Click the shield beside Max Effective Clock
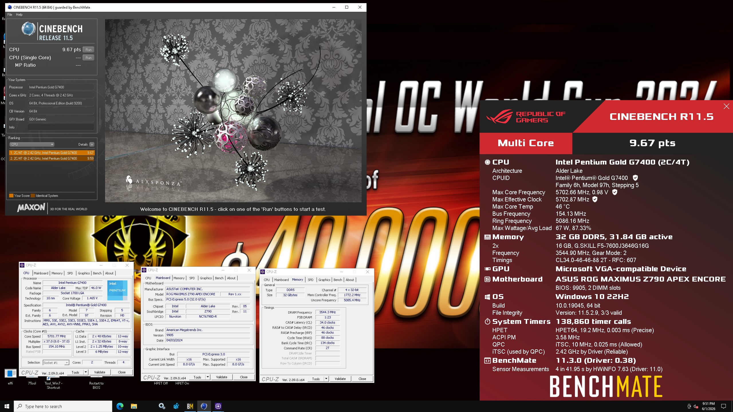Image resolution: width=733 pixels, height=412 pixels. (595, 199)
